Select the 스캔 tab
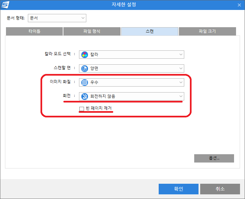Screen dimensions: 245x199 [150, 32]
